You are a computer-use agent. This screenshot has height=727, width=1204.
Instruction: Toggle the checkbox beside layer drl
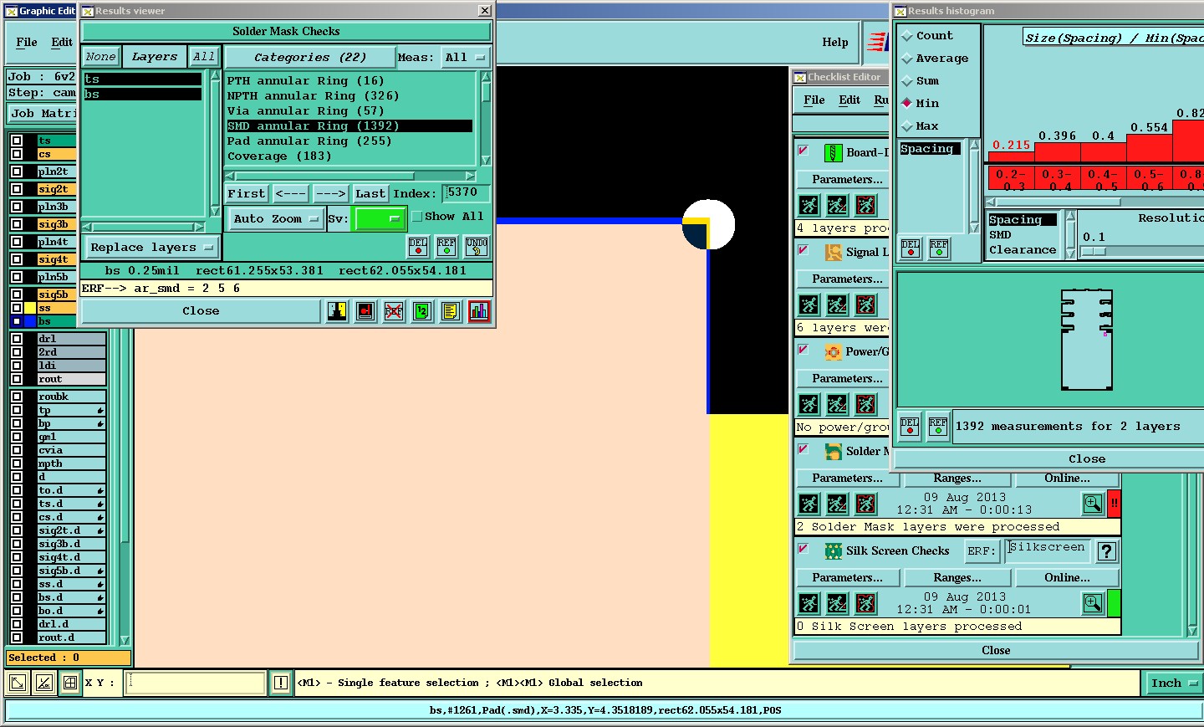[17, 339]
